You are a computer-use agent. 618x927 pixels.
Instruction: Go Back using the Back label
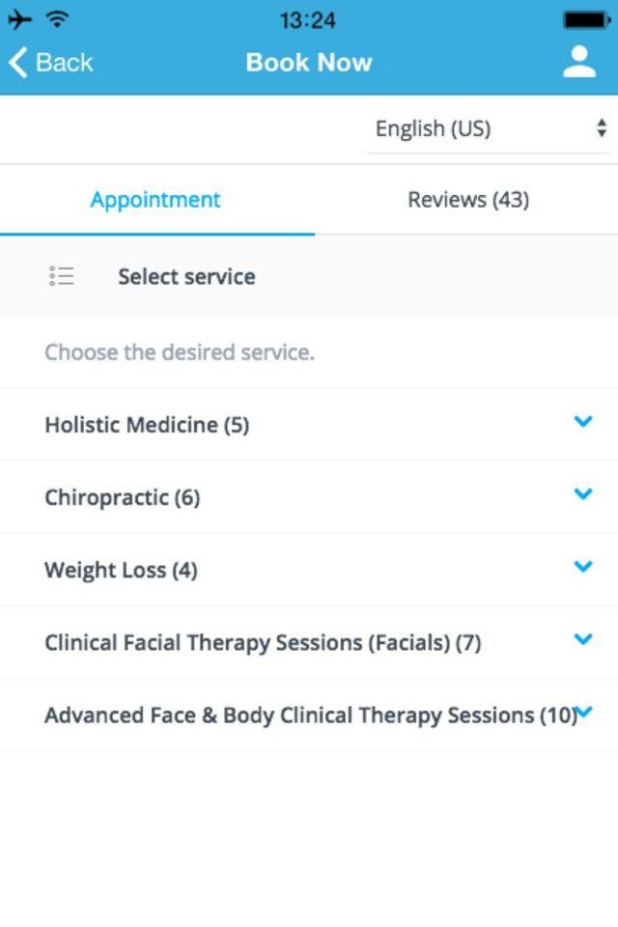[64, 63]
